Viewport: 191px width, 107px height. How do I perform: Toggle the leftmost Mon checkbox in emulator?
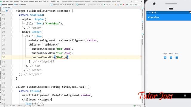(165, 58)
